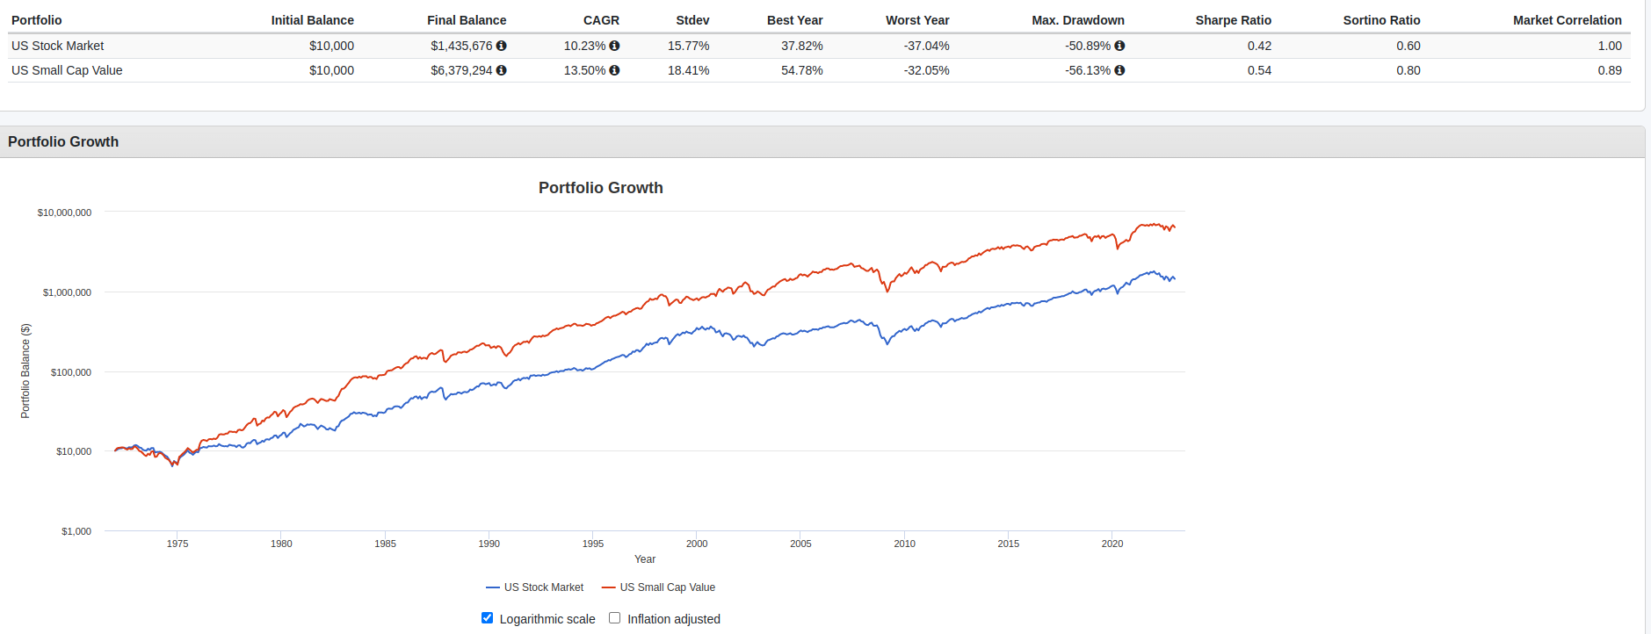
Task: Show info for -50.89% max drawdown
Action: click(1119, 46)
